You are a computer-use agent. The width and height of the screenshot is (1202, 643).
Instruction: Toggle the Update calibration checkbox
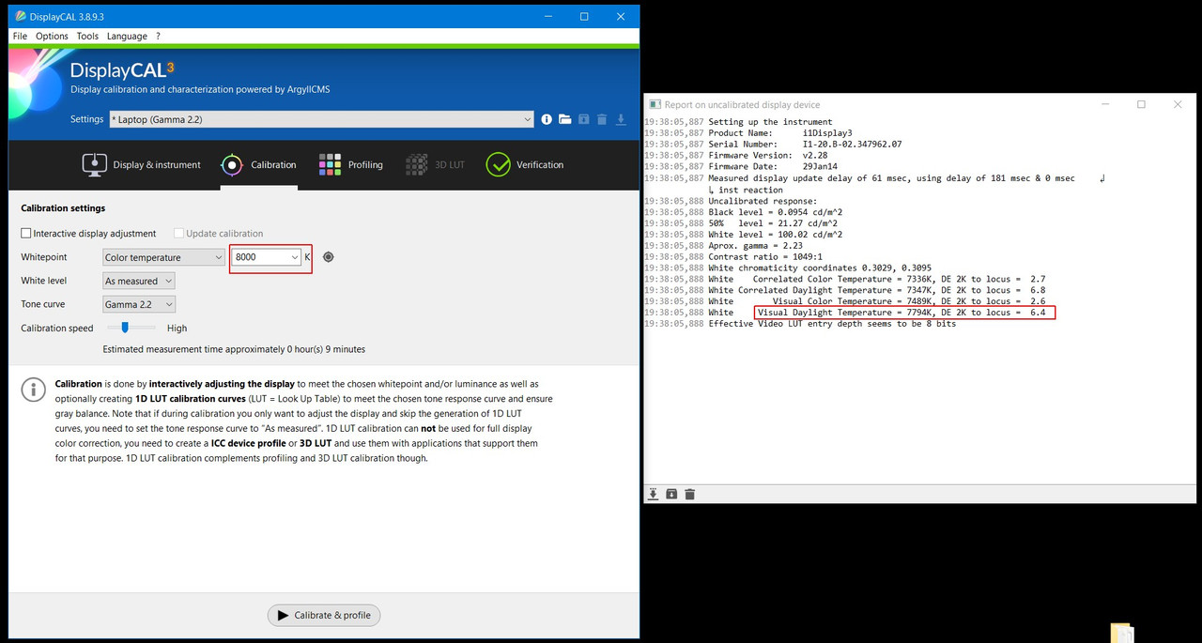tap(178, 233)
